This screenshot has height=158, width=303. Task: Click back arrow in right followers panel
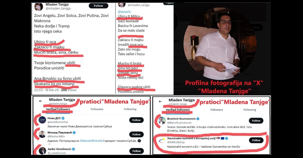(159, 101)
